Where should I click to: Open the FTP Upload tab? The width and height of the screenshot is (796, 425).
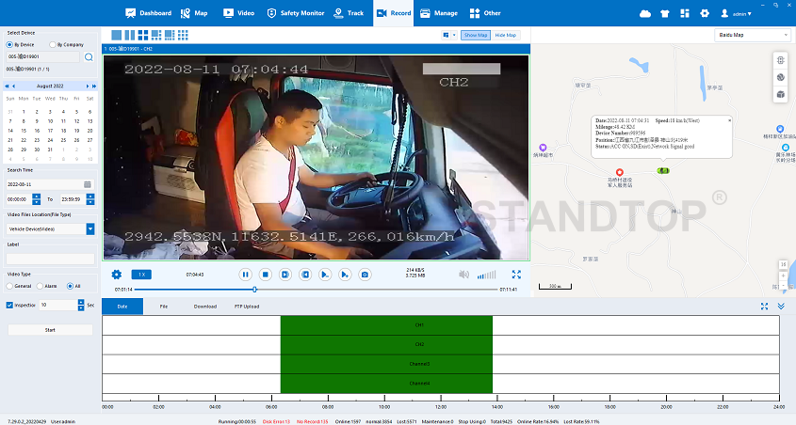[247, 307]
